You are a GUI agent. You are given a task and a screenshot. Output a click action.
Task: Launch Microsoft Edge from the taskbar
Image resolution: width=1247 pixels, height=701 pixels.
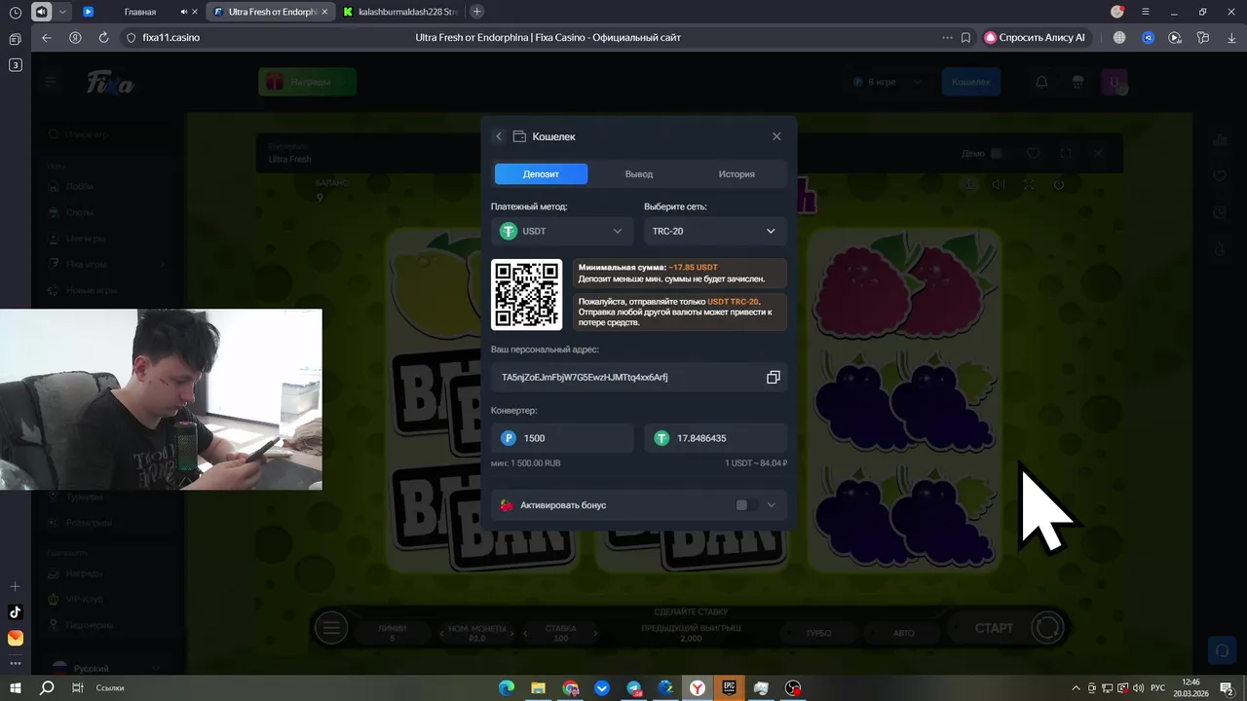(507, 687)
